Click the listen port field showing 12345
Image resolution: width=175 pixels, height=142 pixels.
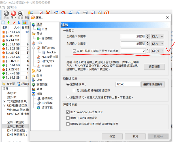128,84
